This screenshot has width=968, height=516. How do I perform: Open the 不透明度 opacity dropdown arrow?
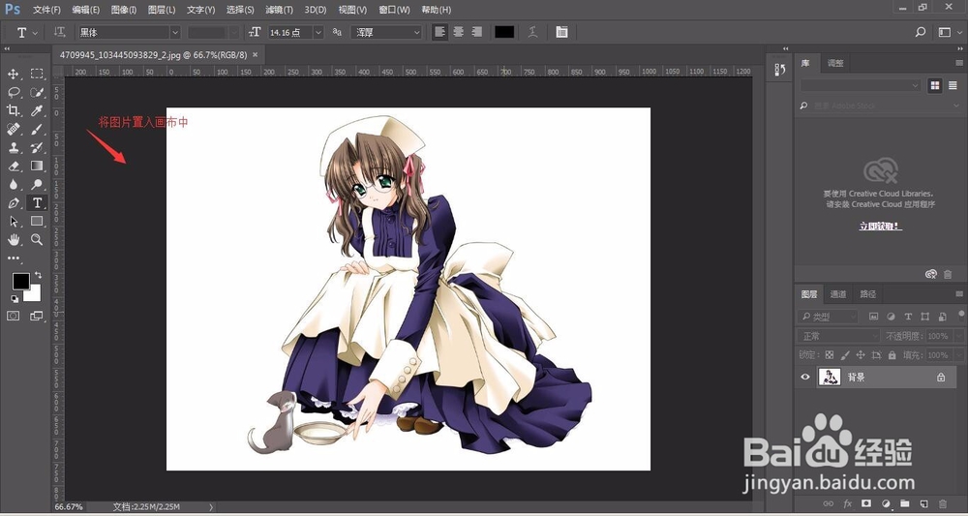(958, 336)
